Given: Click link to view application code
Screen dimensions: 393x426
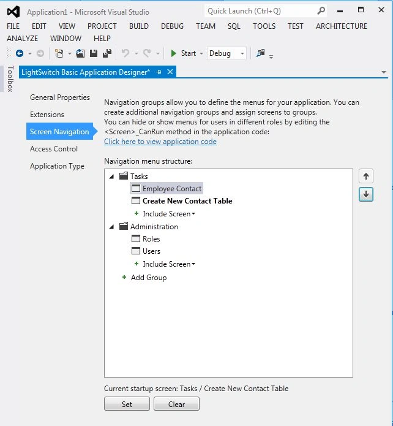Looking at the screenshot, I should 160,142.
